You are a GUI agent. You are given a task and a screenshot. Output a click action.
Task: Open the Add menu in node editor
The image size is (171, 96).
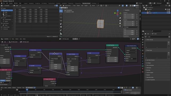point(21,39)
